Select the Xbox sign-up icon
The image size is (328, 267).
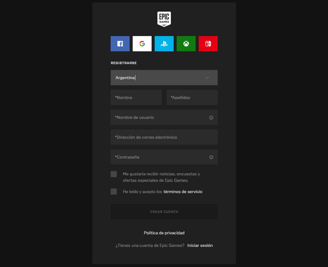click(x=186, y=44)
